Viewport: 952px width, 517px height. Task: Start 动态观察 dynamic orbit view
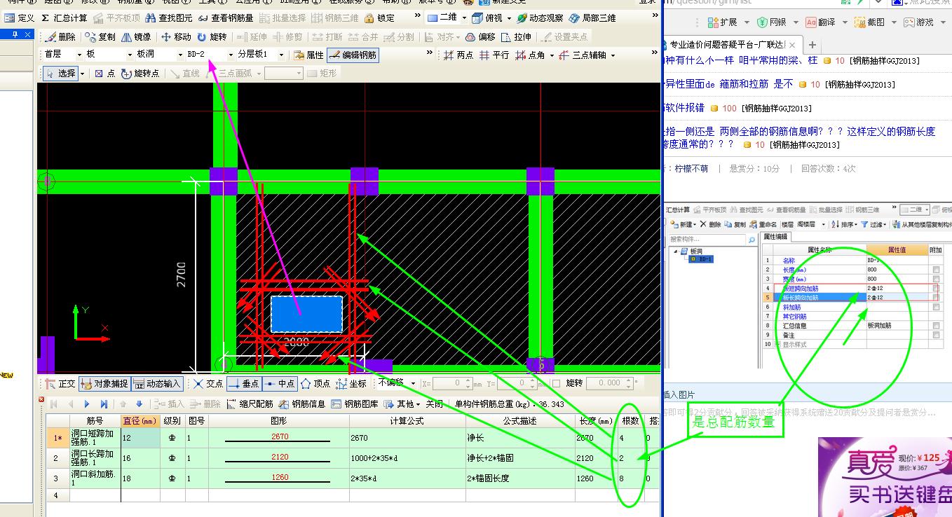point(540,18)
